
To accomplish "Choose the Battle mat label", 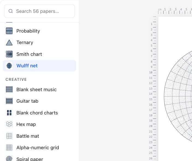I will (x=28, y=136).
